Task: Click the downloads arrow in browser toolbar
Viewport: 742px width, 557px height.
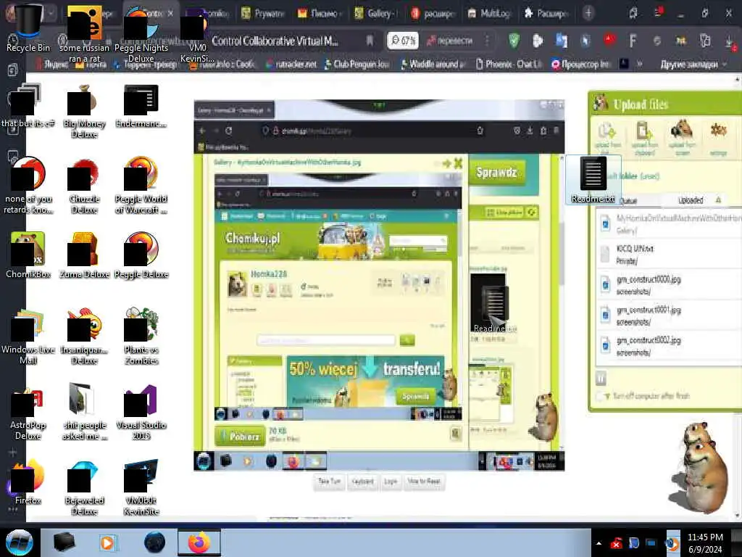Action: [730, 41]
